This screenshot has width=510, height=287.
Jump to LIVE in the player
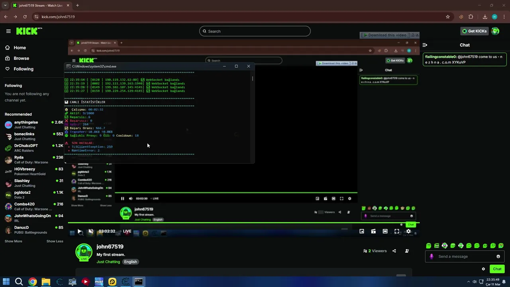[127, 231]
